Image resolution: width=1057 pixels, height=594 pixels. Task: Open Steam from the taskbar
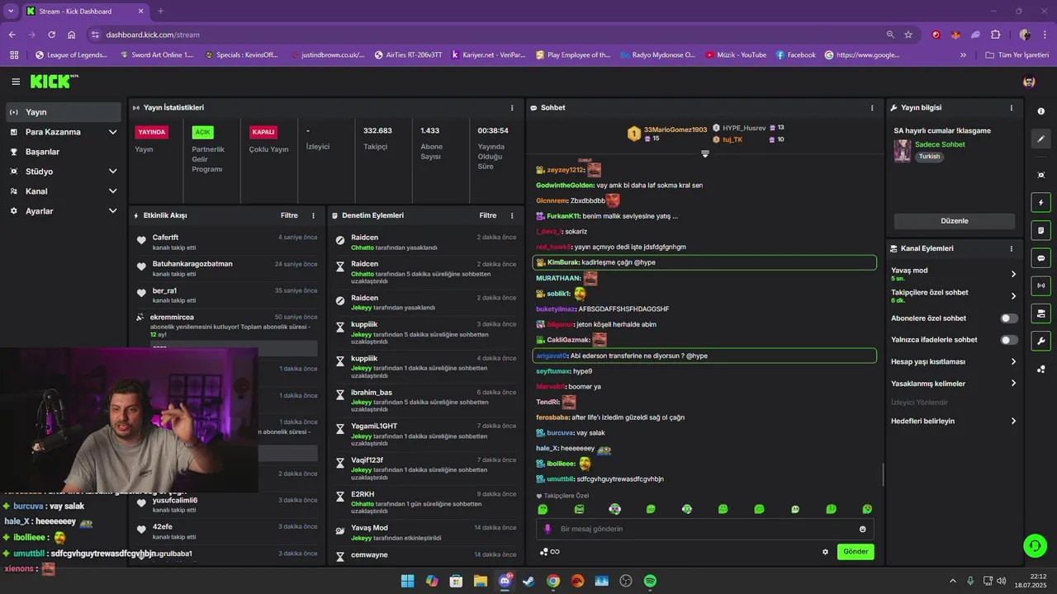528,581
